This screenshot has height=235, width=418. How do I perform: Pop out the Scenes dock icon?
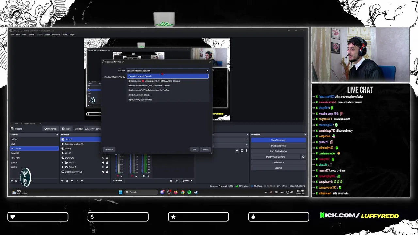57,134
